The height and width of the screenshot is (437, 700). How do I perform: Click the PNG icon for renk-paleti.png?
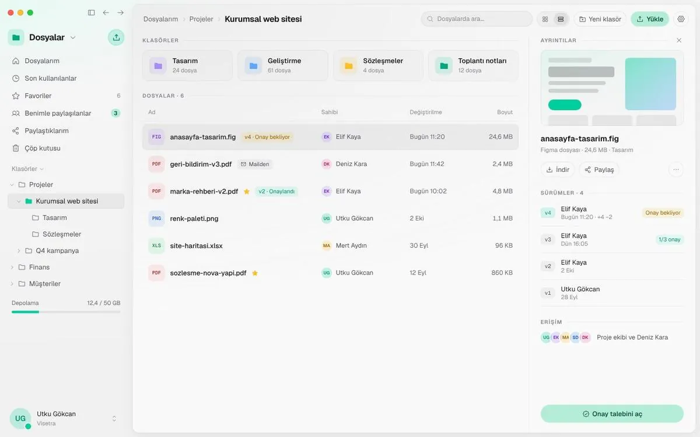click(x=156, y=218)
